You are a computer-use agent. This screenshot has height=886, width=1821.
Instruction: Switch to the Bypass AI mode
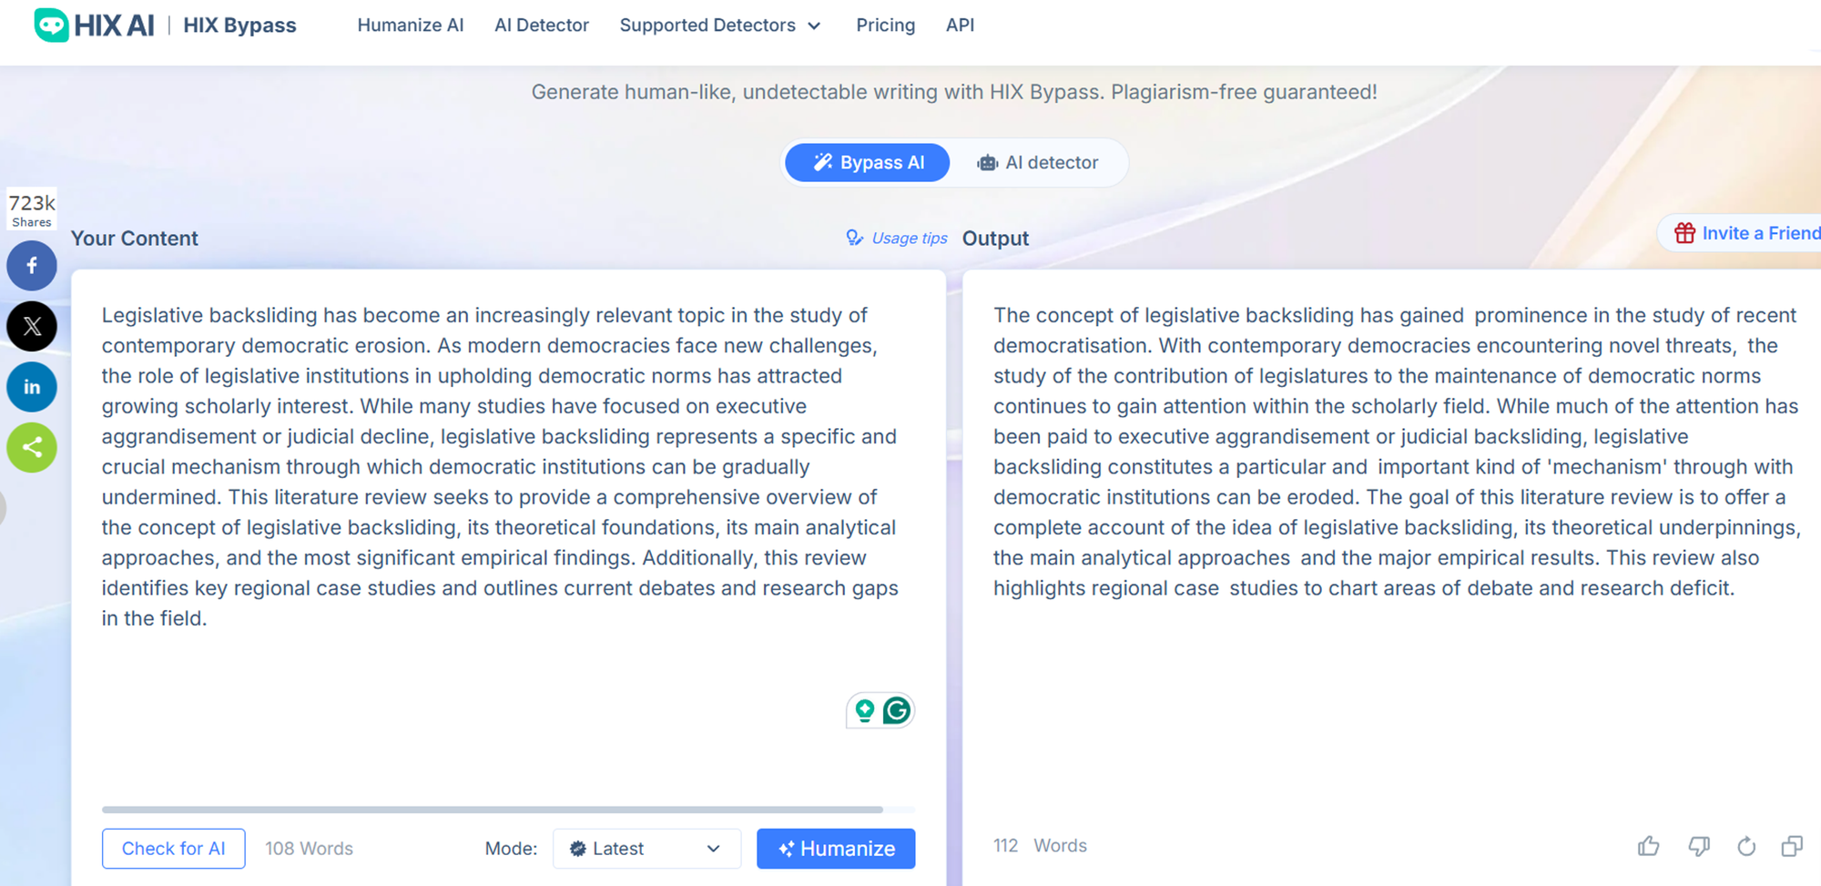tap(868, 163)
